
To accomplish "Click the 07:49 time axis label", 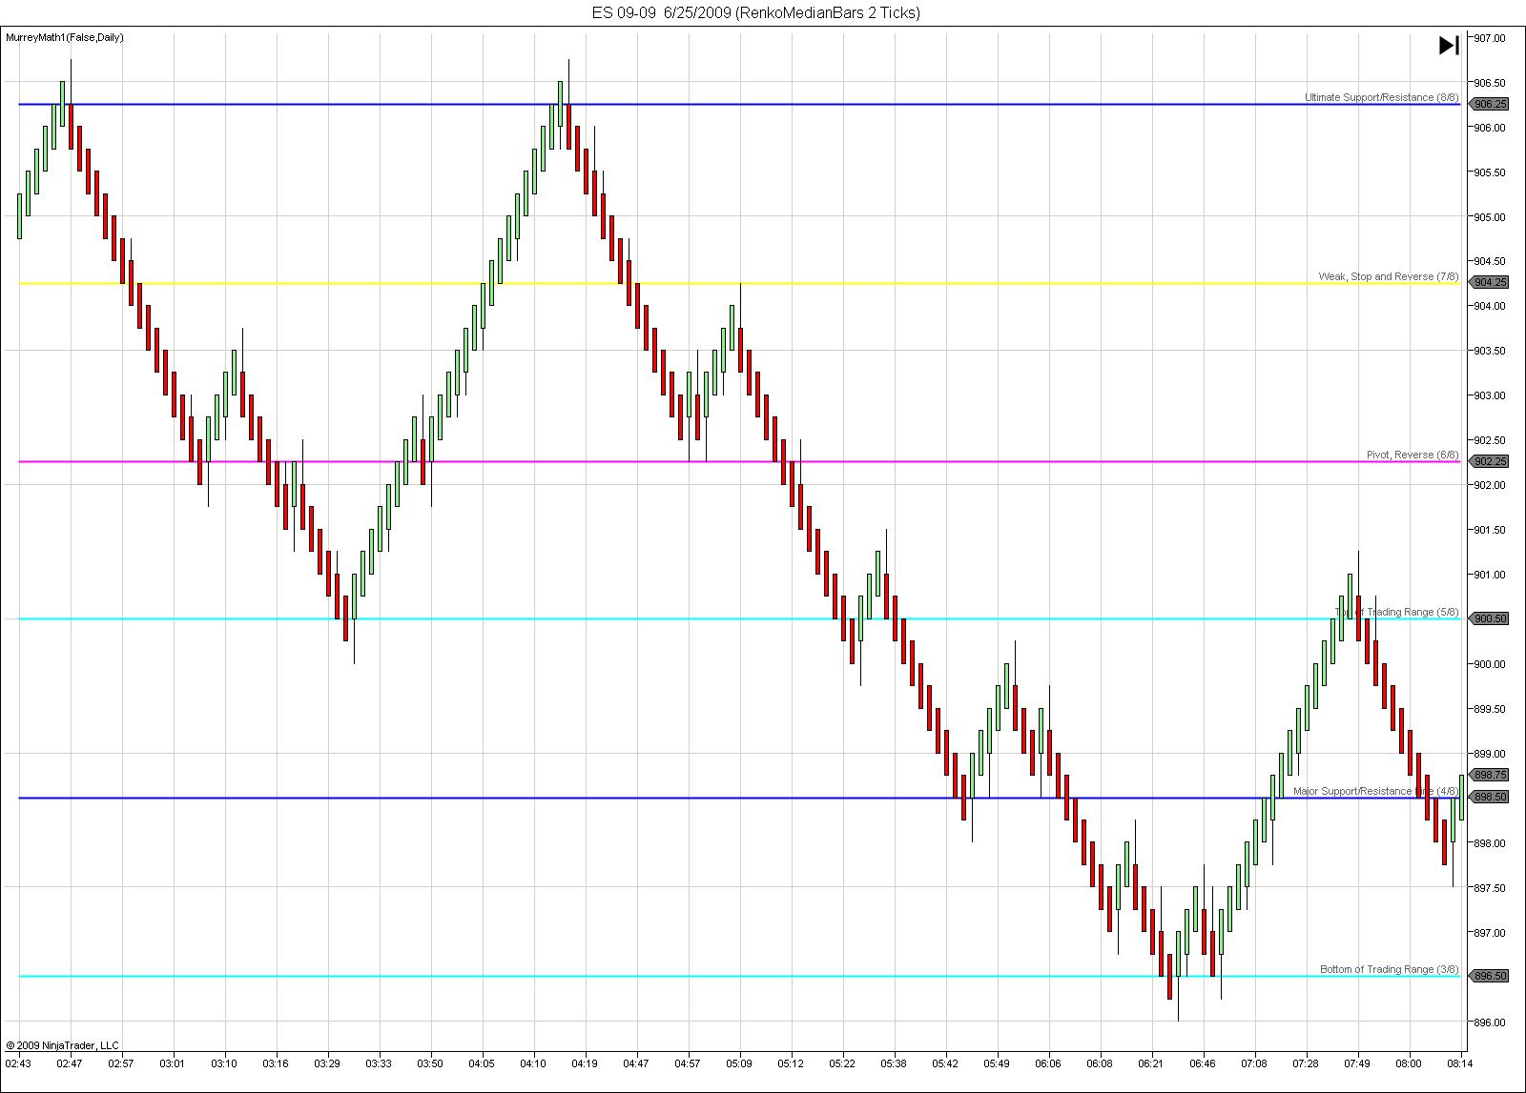I will click(1357, 1063).
